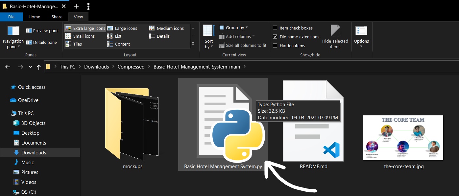Open the Add columns dropdown
Screen dimensions: 459x196
237,36
